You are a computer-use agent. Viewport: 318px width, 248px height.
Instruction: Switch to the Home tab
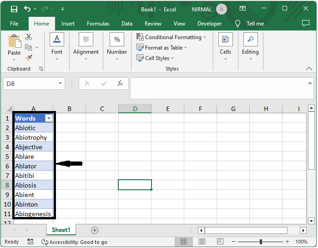point(41,24)
